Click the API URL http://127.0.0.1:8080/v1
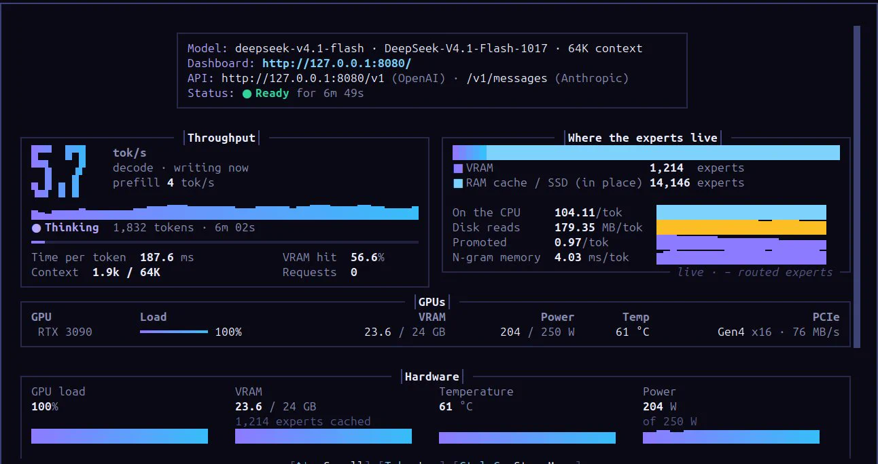Screen dimensions: 878x464 pyautogui.click(x=303, y=78)
